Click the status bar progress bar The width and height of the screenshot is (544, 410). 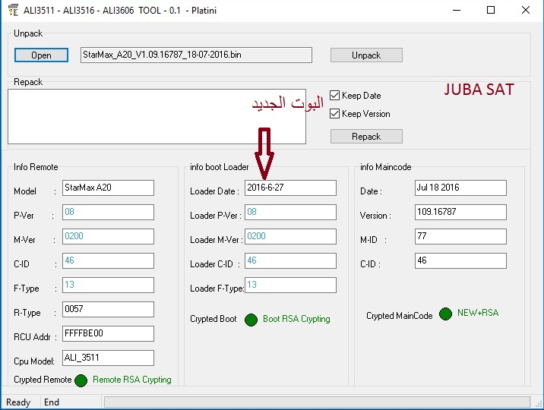click(317, 402)
